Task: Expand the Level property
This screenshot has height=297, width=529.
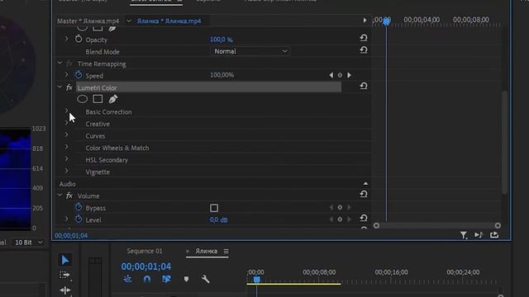Action: coord(66,219)
